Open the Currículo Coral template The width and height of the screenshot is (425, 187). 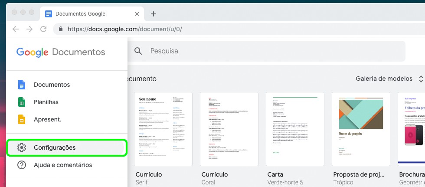[x=229, y=129]
